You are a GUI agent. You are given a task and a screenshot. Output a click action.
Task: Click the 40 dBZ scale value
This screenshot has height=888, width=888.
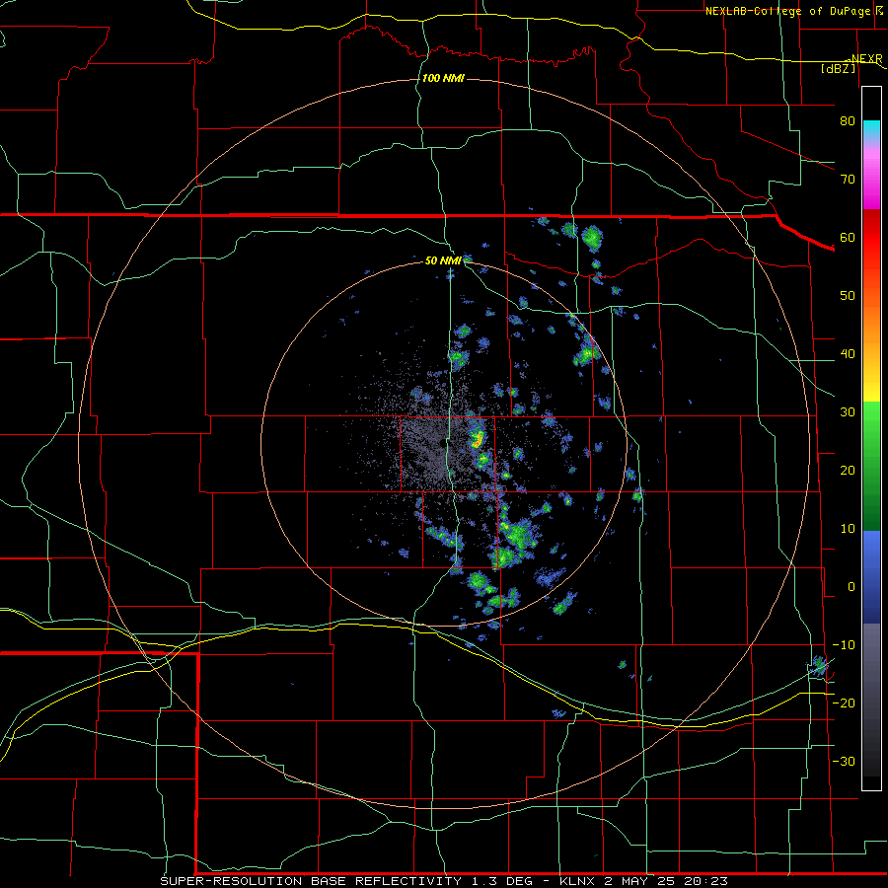point(848,354)
